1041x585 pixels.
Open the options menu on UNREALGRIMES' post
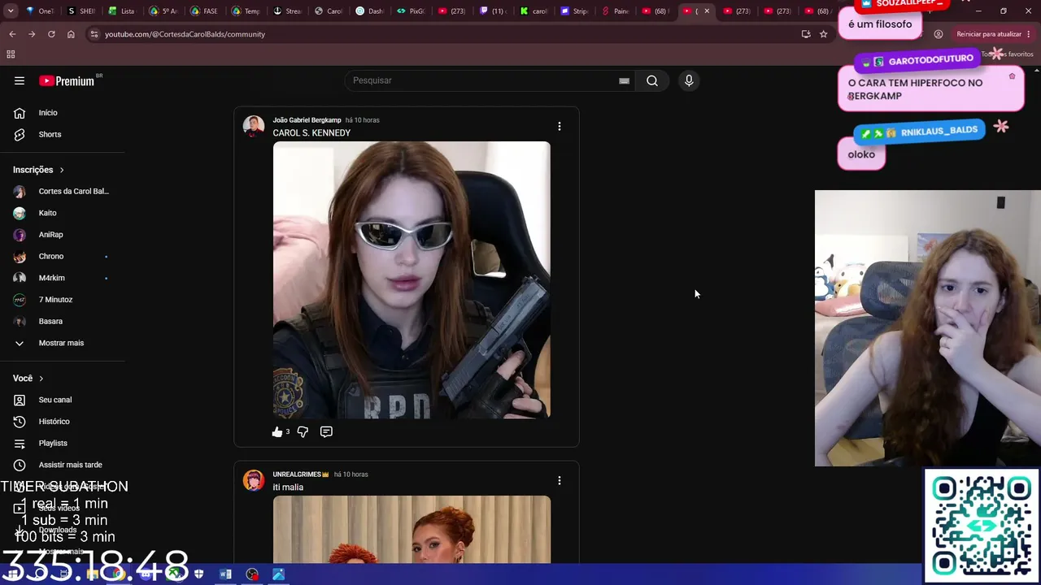click(559, 480)
